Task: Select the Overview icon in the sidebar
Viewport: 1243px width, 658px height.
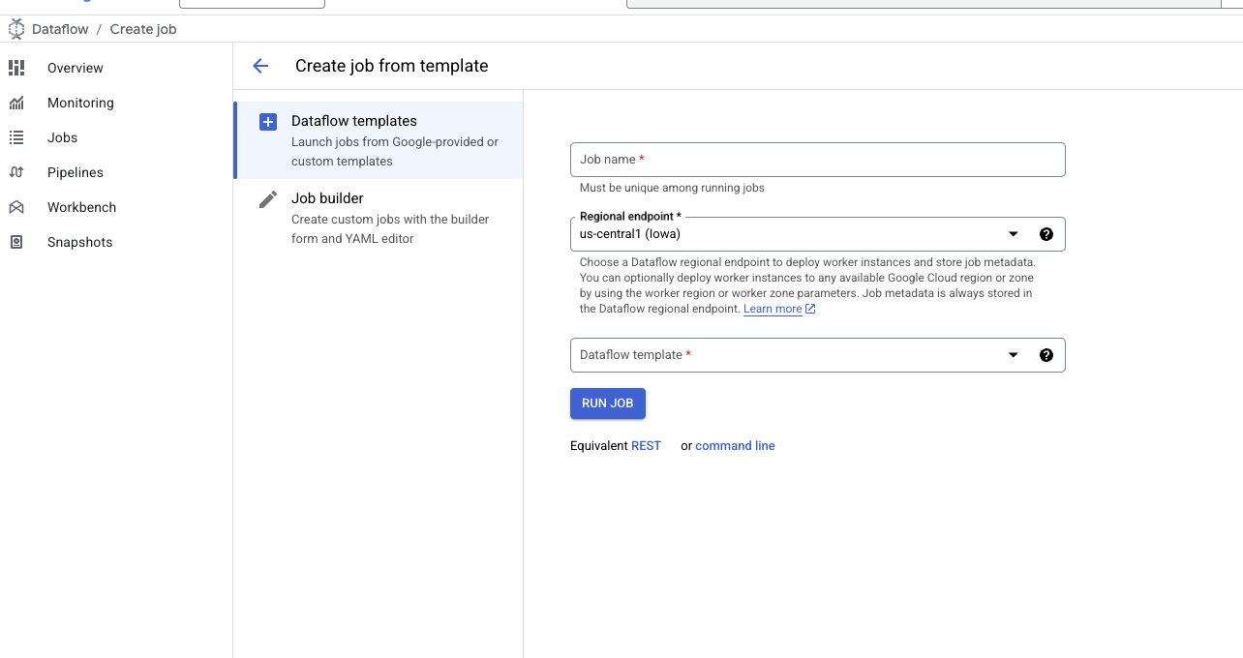Action: coord(17,67)
